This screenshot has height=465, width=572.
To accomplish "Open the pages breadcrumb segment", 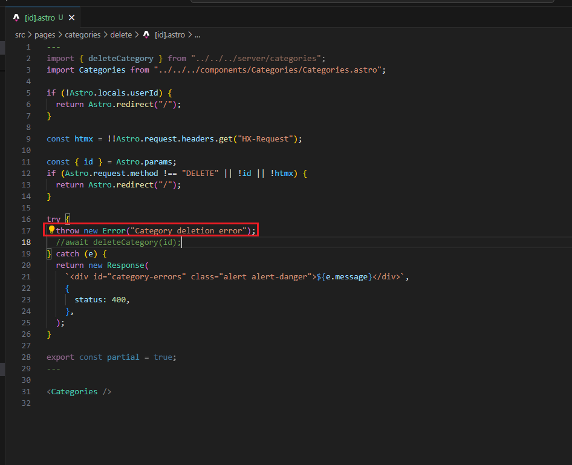I will [x=45, y=35].
